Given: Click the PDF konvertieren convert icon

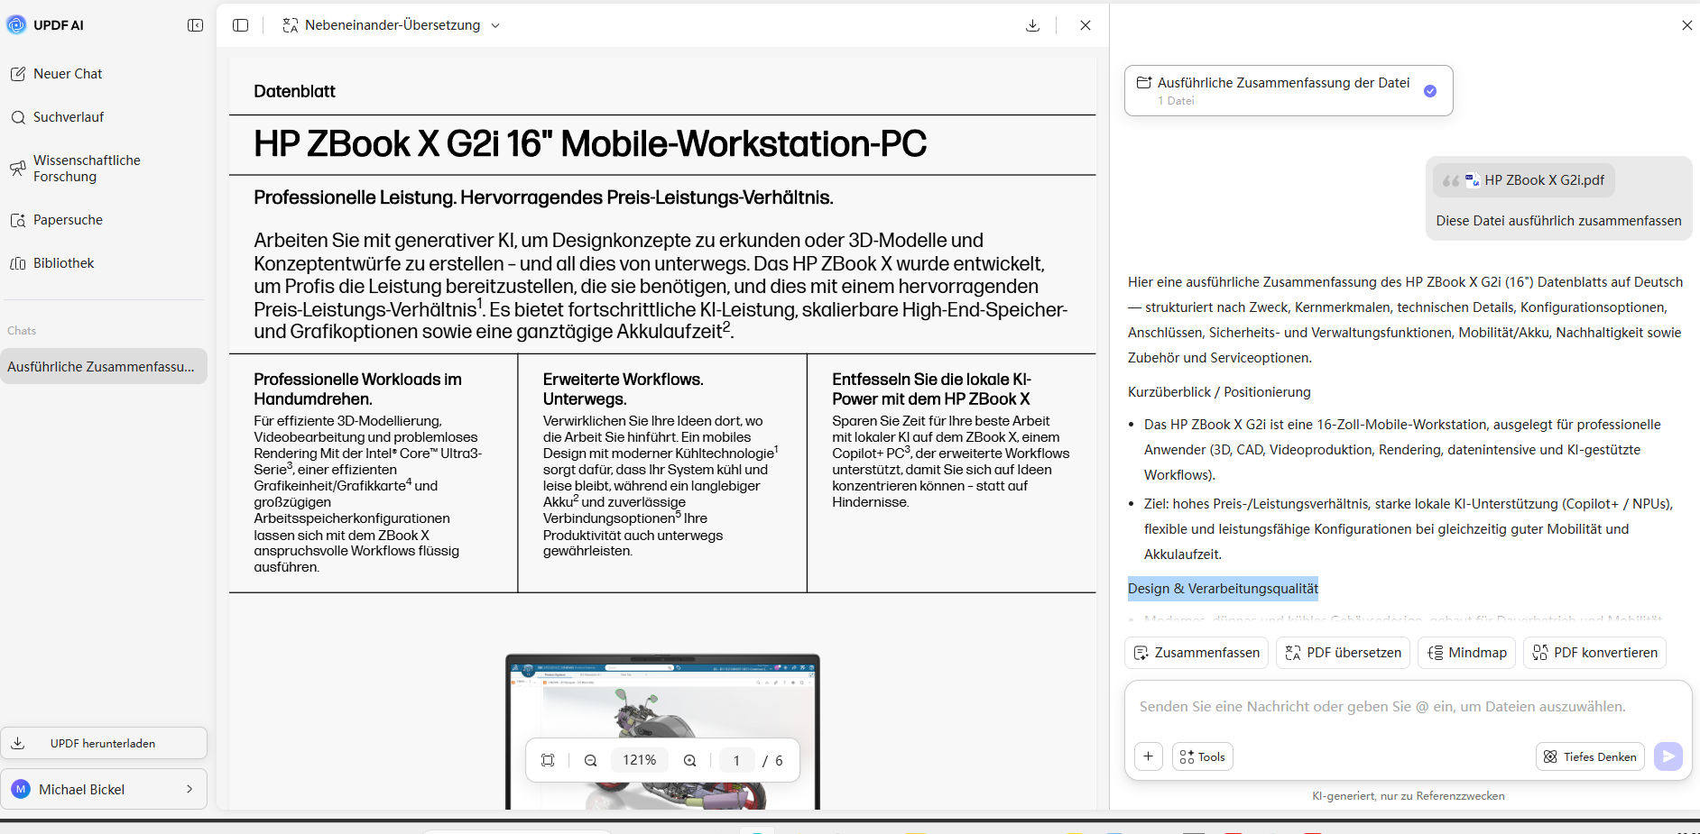Looking at the screenshot, I should (1540, 653).
